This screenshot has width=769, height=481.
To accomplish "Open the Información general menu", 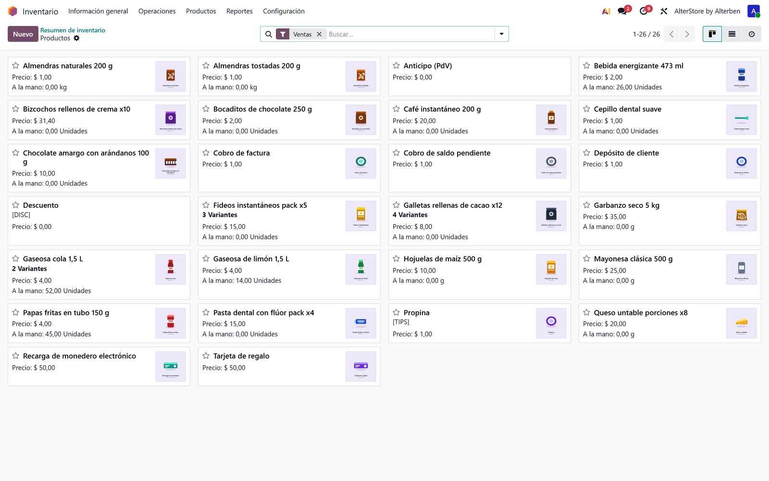I will click(x=98, y=11).
